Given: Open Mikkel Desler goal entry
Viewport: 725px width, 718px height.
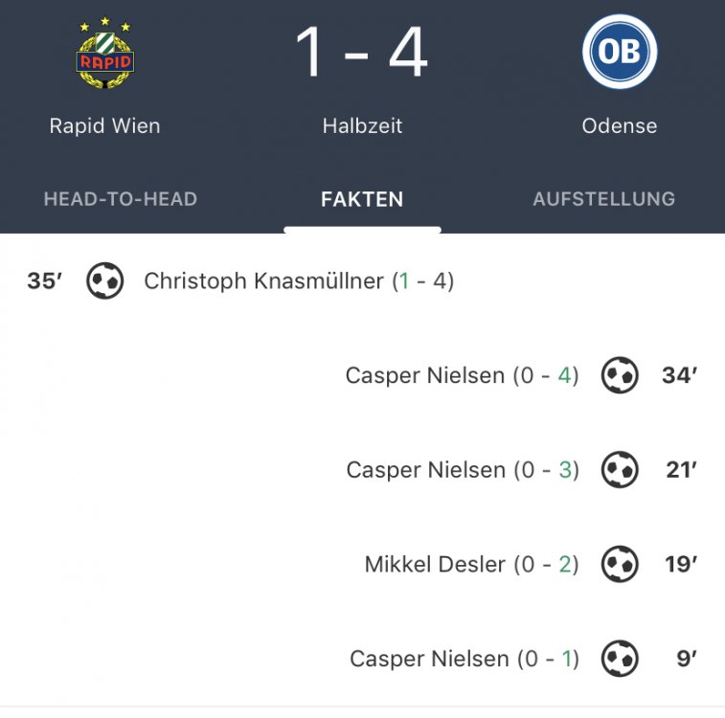Looking at the screenshot, I should (471, 564).
